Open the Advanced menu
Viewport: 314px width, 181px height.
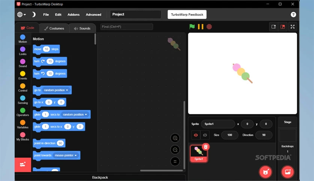point(94,15)
